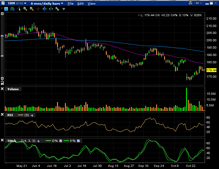Screen dimensions: 219x169
Task: Uncheck the D% checkbox
Action: tap(61, 141)
